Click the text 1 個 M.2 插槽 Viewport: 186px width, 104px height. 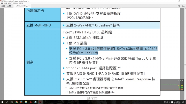click(77, 43)
